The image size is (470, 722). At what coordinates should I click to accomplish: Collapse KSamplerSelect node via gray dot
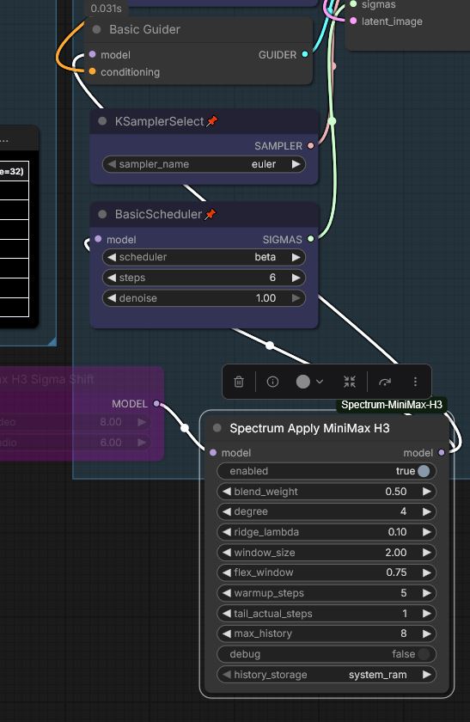coord(102,121)
